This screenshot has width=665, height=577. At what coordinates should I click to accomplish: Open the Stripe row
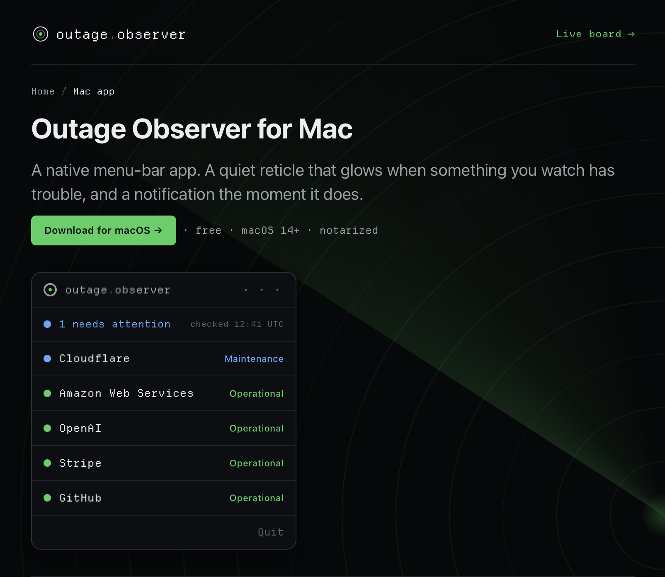point(164,463)
